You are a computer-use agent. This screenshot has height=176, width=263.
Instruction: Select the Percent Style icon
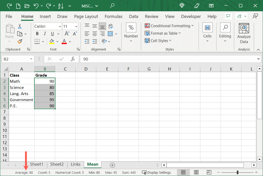(x=131, y=27)
